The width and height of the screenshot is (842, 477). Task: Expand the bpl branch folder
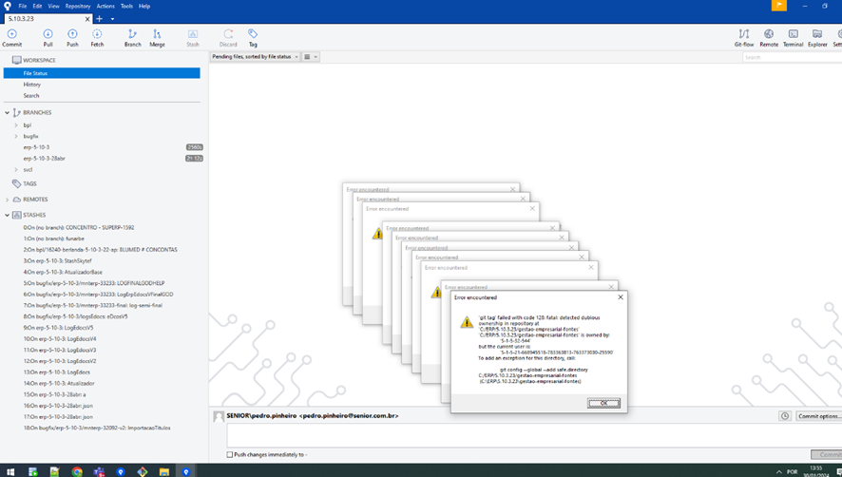pyautogui.click(x=16, y=125)
